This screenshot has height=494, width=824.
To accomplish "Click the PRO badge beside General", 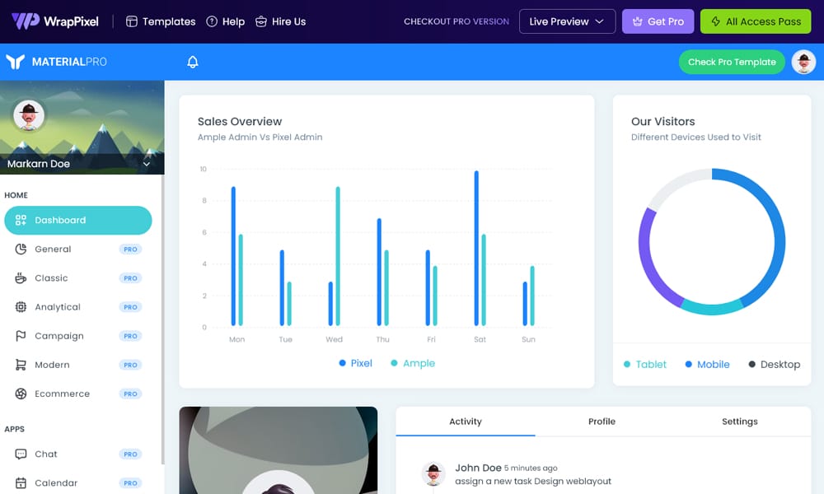I will (130, 249).
